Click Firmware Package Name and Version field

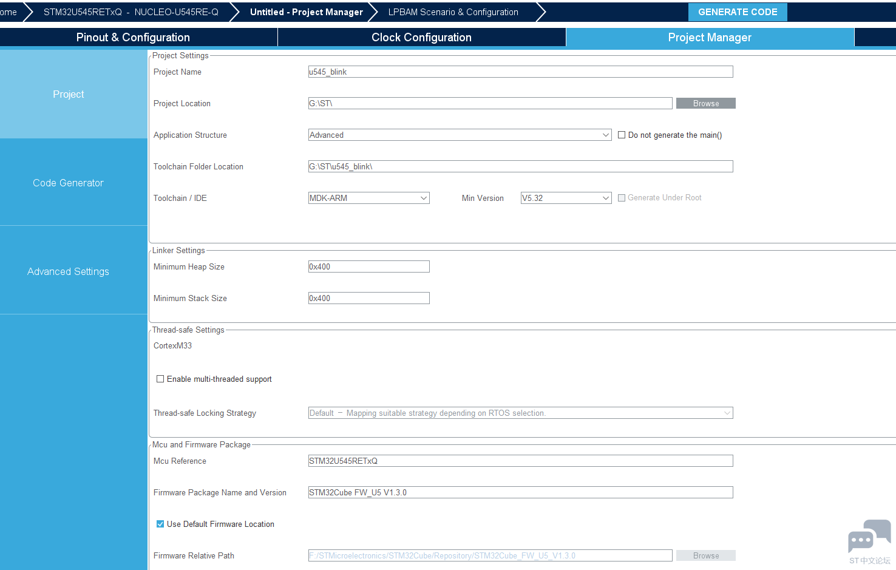[x=520, y=492]
